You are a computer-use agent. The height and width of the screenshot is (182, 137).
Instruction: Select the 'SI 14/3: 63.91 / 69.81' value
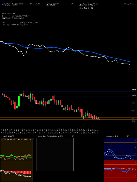[x=21, y=16]
